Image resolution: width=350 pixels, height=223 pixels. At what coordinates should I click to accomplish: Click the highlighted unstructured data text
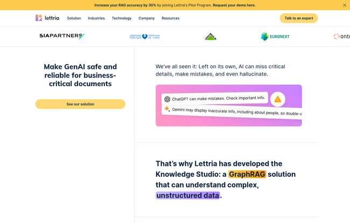pos(188,196)
